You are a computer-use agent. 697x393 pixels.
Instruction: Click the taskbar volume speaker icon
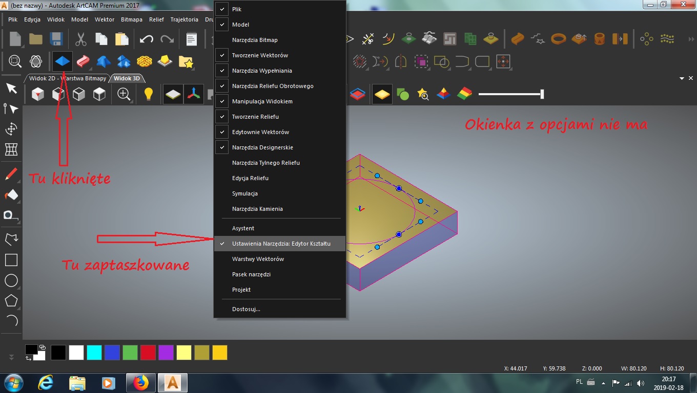click(641, 383)
